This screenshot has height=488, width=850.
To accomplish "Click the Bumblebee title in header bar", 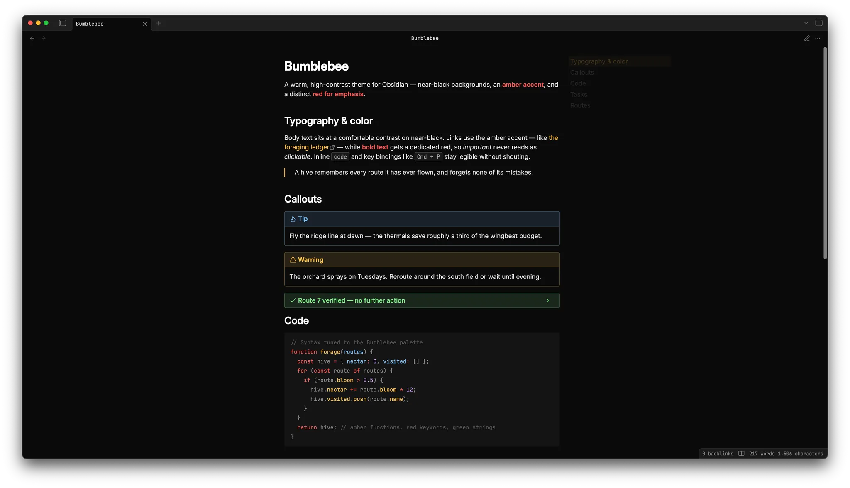I will coord(425,38).
